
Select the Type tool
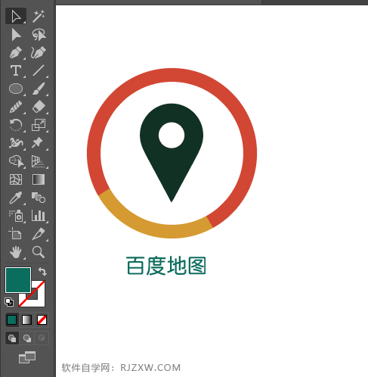[x=16, y=70]
